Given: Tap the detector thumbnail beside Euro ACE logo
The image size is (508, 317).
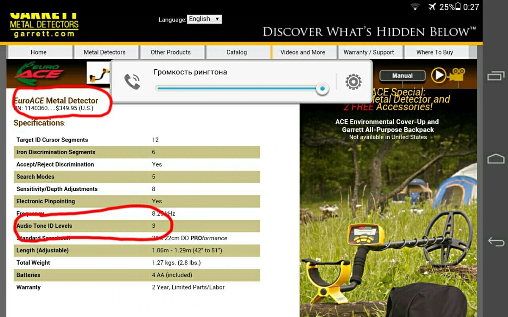Looking at the screenshot, I should pyautogui.click(x=98, y=73).
